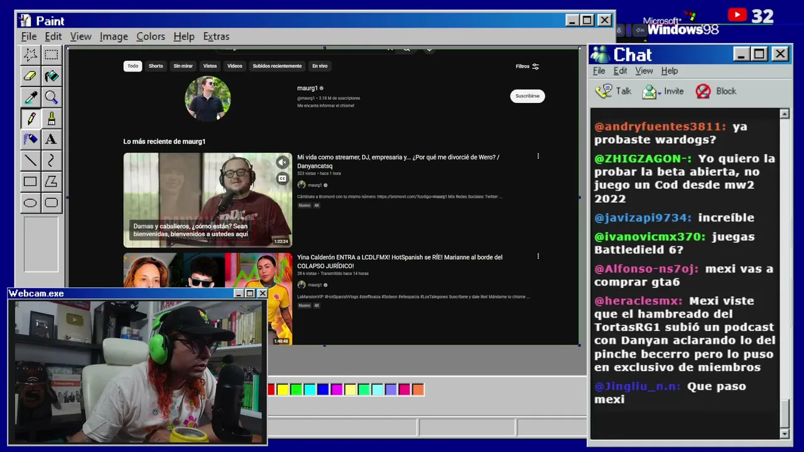The image size is (804, 452).
Task: Open the Extras menu in Paint
Action: tap(216, 36)
